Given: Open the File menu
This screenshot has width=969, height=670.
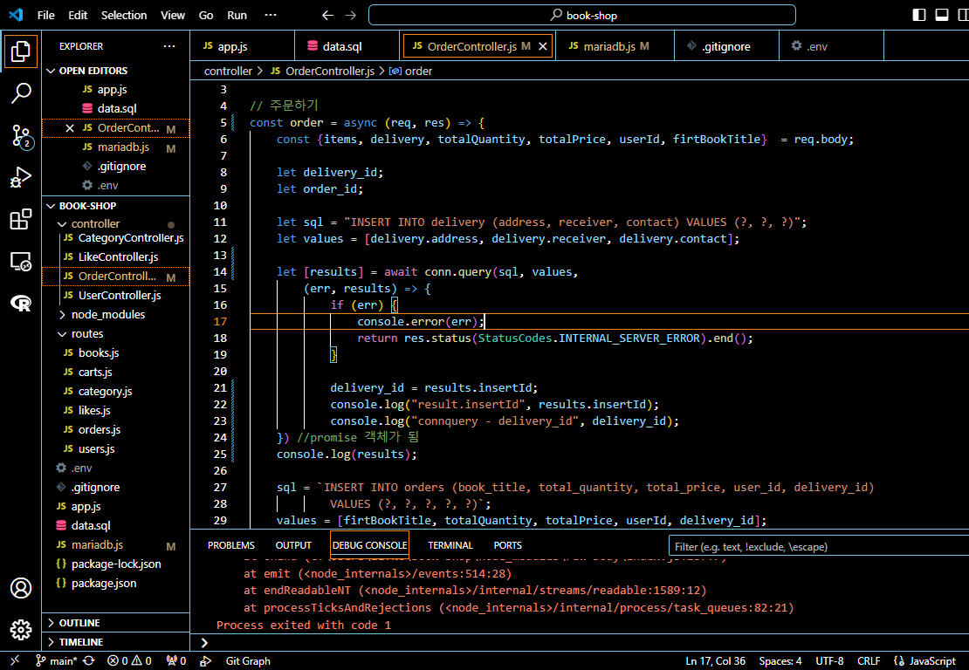Looking at the screenshot, I should [45, 16].
